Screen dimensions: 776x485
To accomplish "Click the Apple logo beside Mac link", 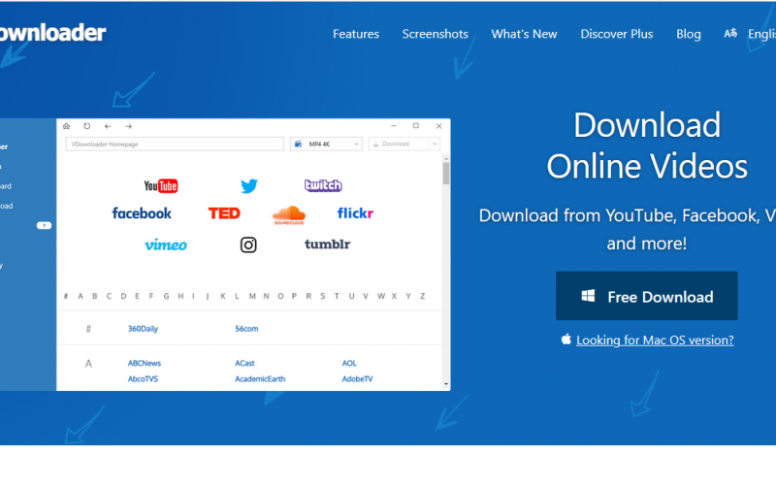I will coord(566,339).
